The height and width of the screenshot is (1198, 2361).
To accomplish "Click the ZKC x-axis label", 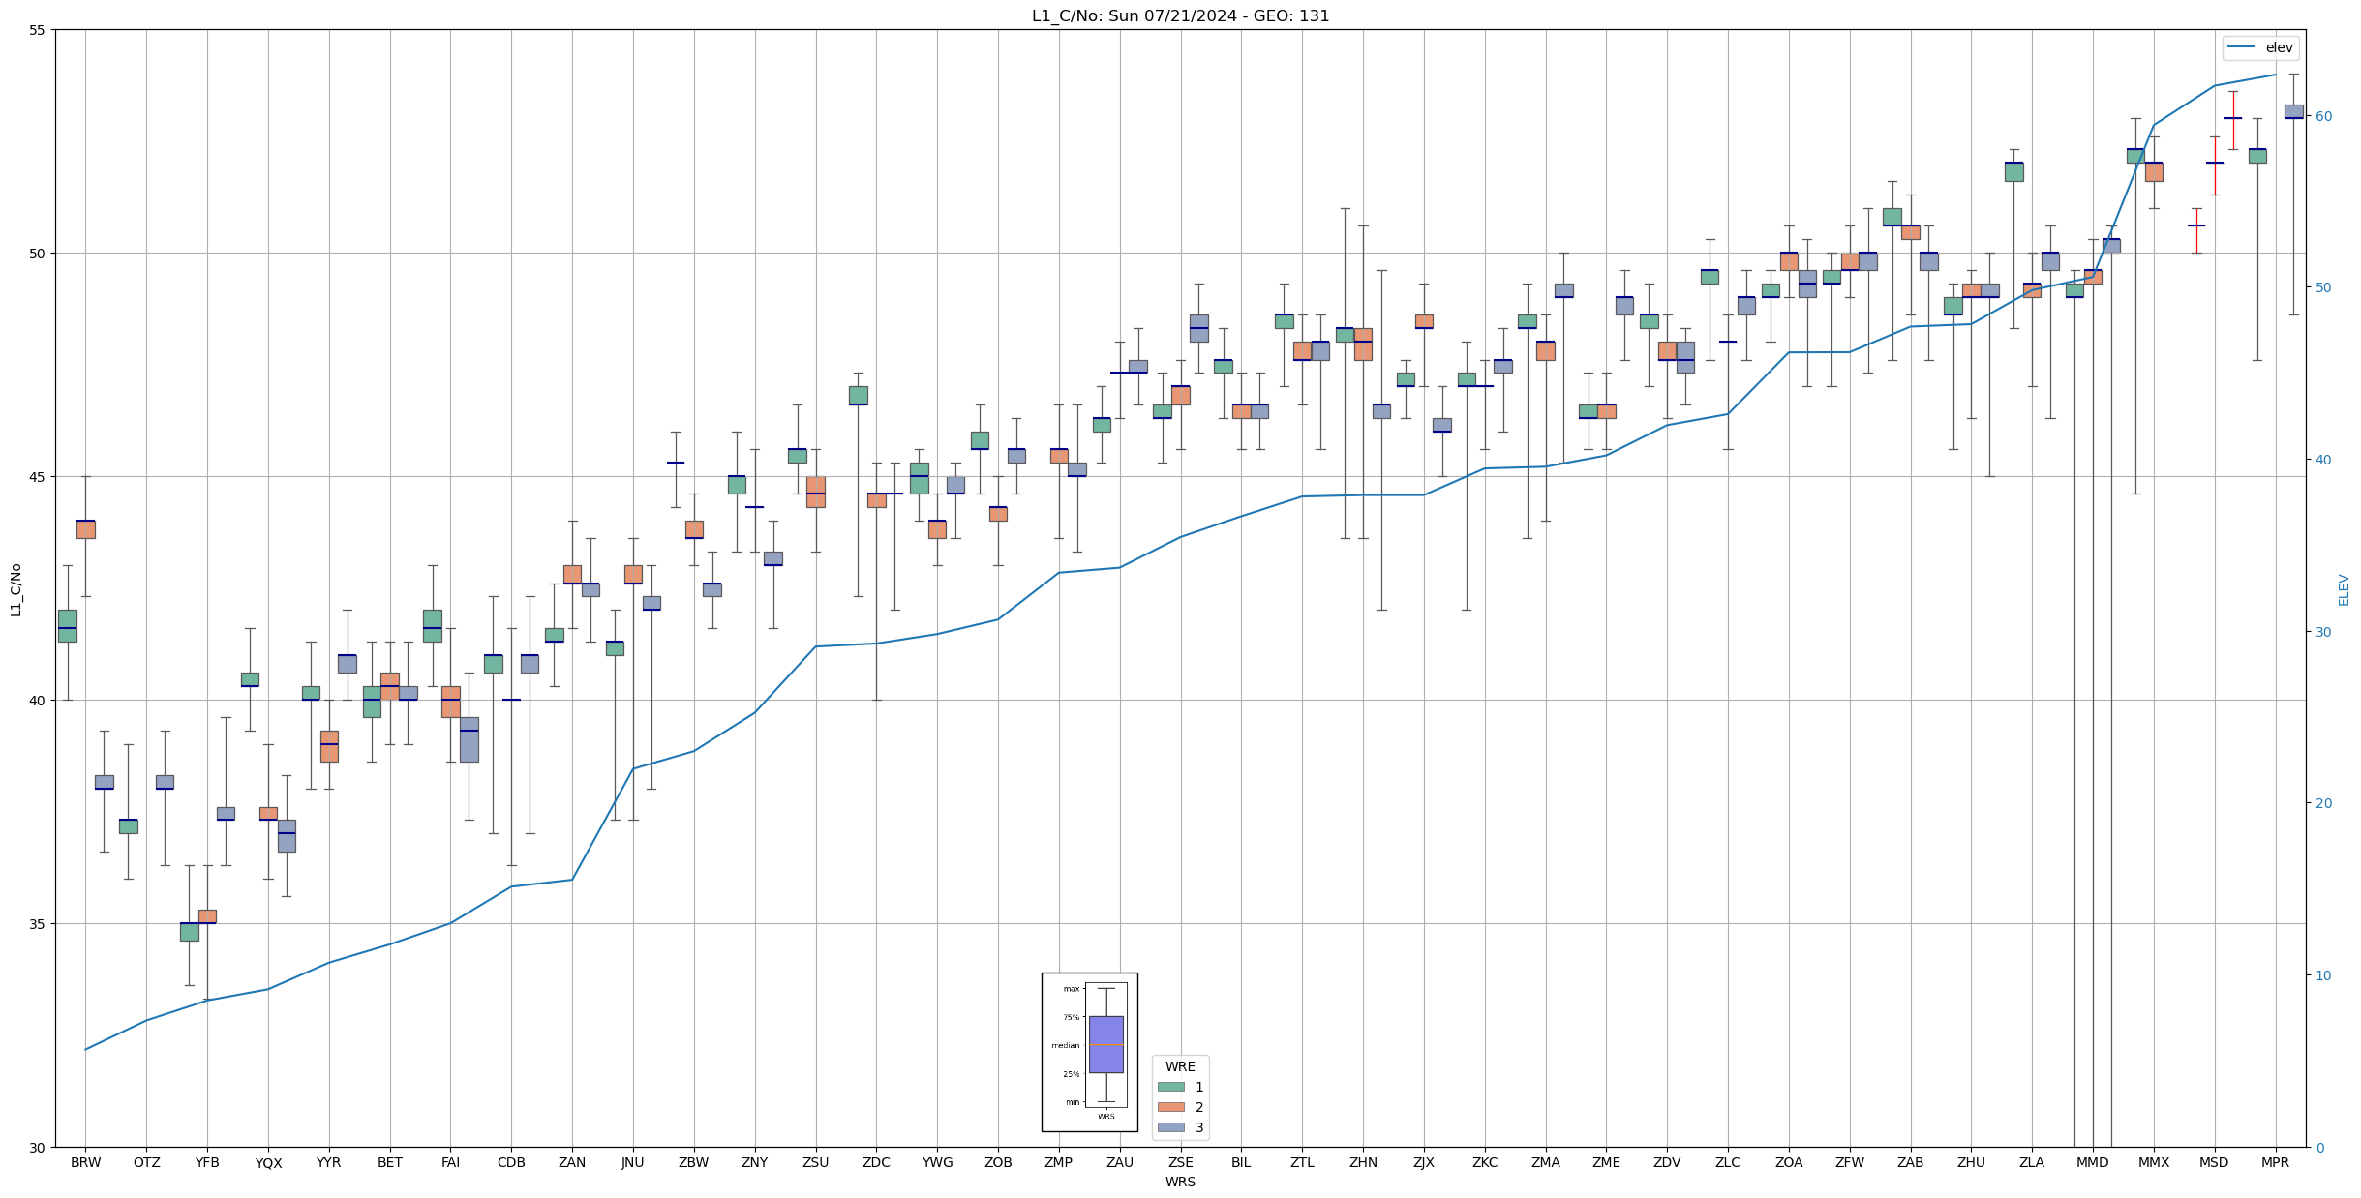I will (1485, 1162).
